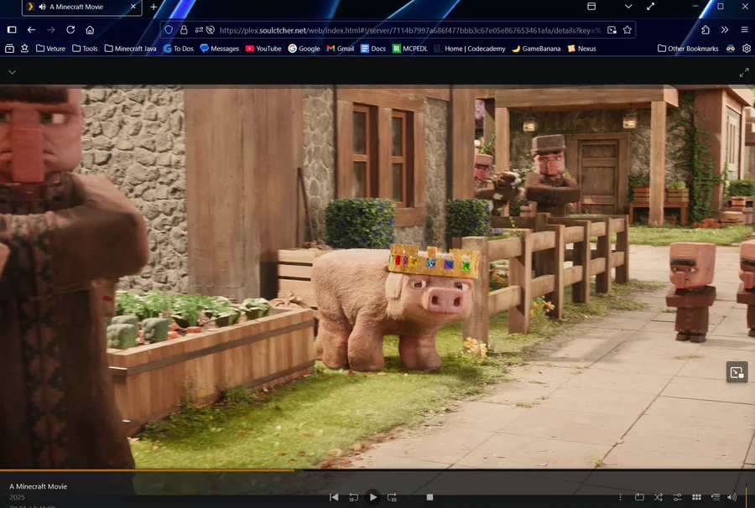755x508 pixels.
Task: Skip to the previous item
Action: click(x=334, y=497)
